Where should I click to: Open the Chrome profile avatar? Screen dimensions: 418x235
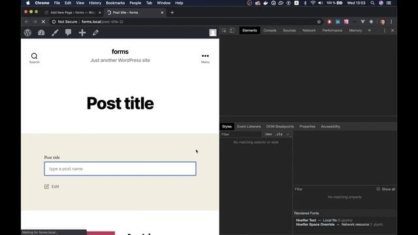(383, 22)
